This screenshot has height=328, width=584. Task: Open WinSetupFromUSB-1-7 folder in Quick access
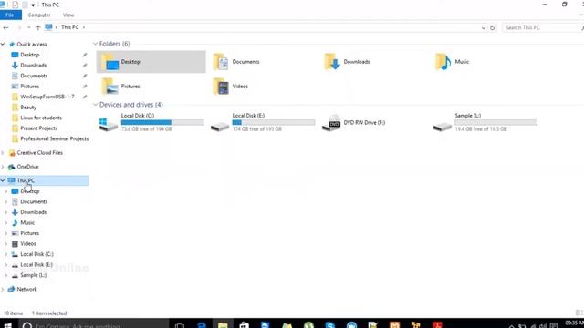(47, 97)
